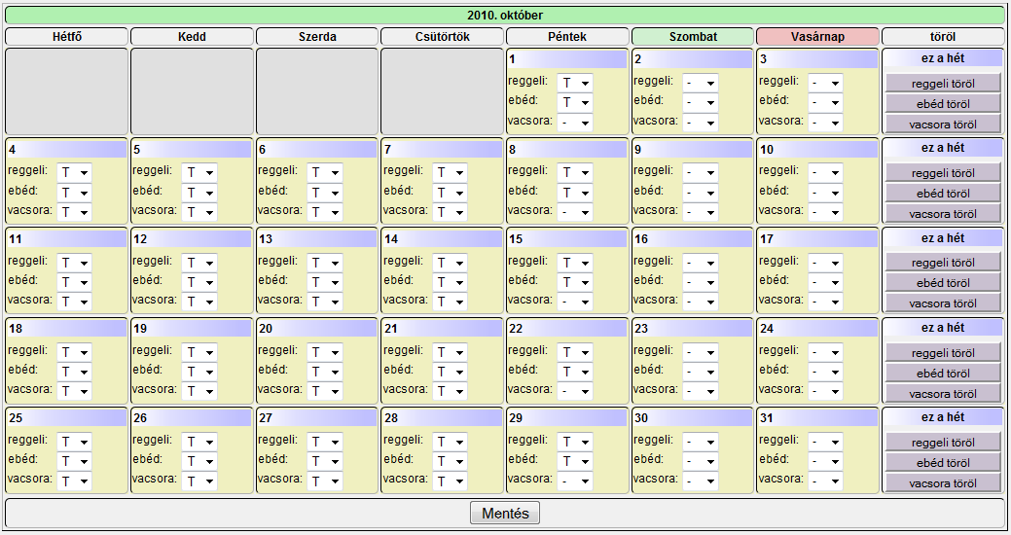Viewport: 1011px width, 535px height.
Task: Click reggeli töröl for the week of 25
Action: [x=943, y=443]
